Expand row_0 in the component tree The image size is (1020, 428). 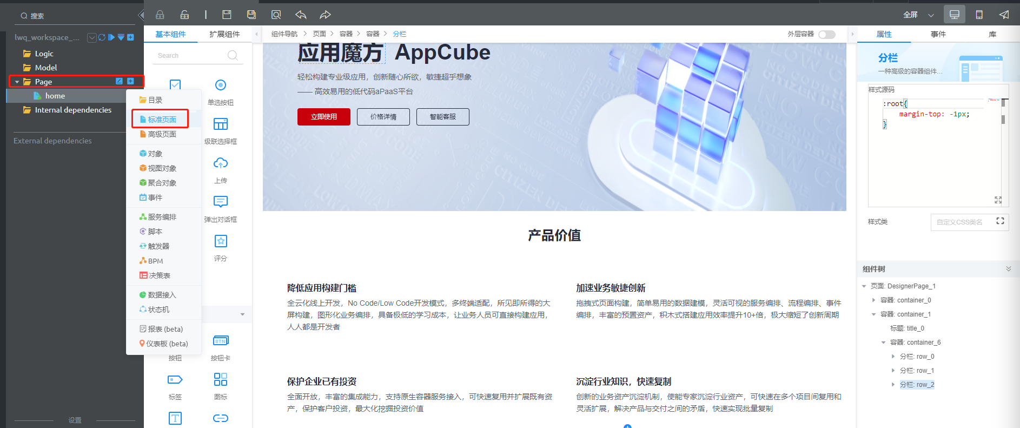[x=893, y=357]
